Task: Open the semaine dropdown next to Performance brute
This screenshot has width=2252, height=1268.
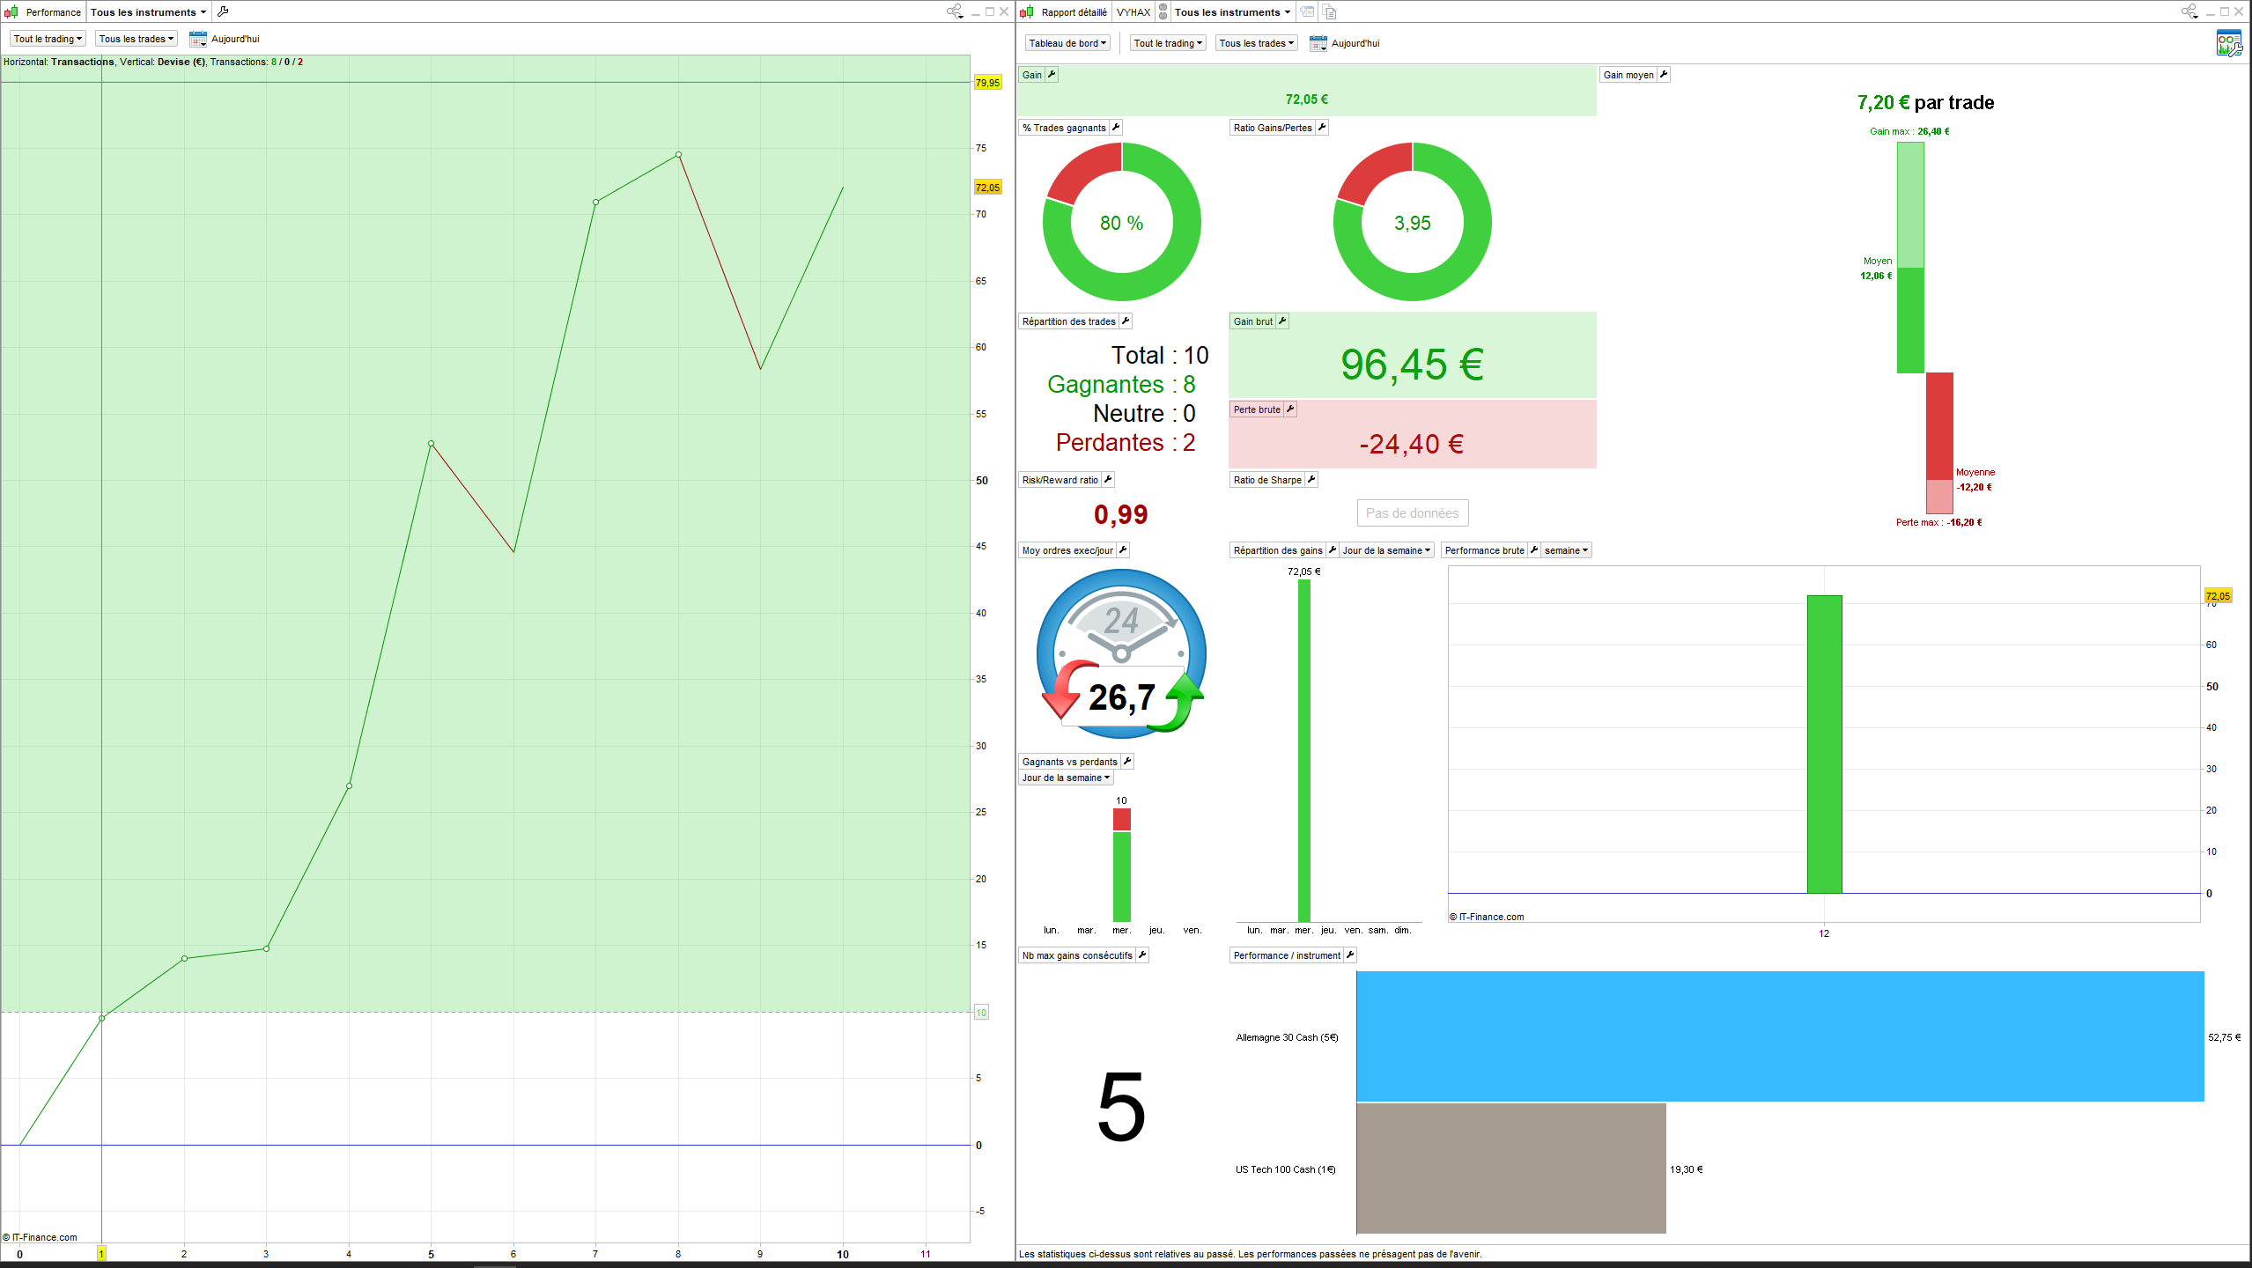Action: pos(1566,550)
